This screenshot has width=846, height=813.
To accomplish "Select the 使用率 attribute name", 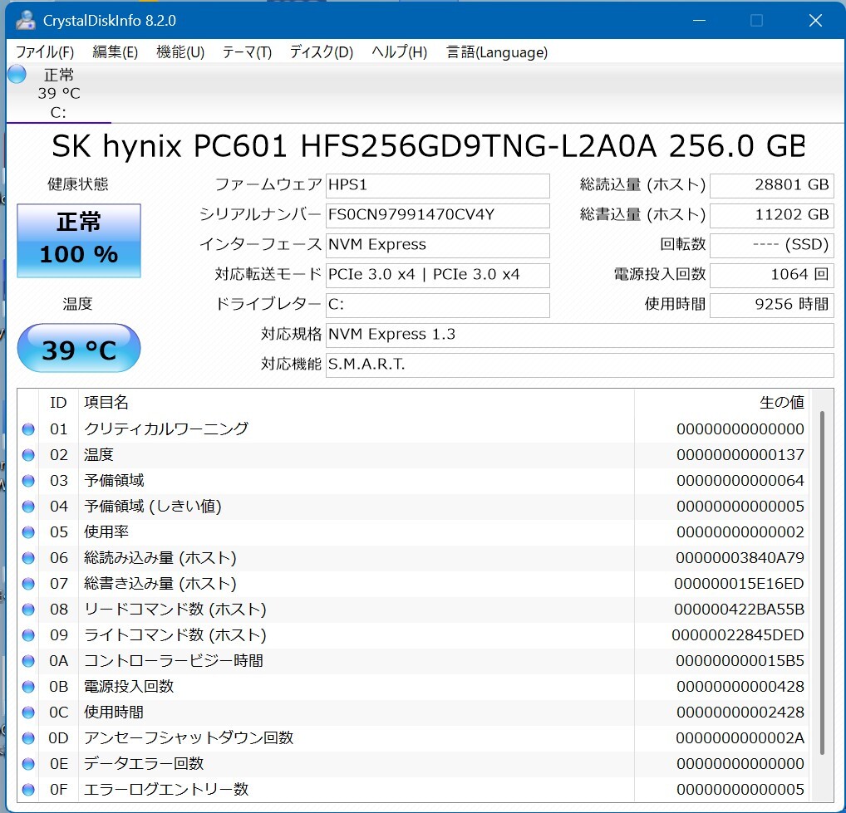I will pos(106,532).
